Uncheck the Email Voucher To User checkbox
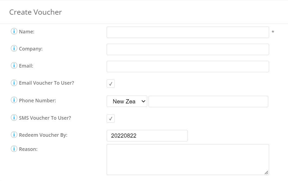Image resolution: width=288 pixels, height=181 pixels. [110, 84]
